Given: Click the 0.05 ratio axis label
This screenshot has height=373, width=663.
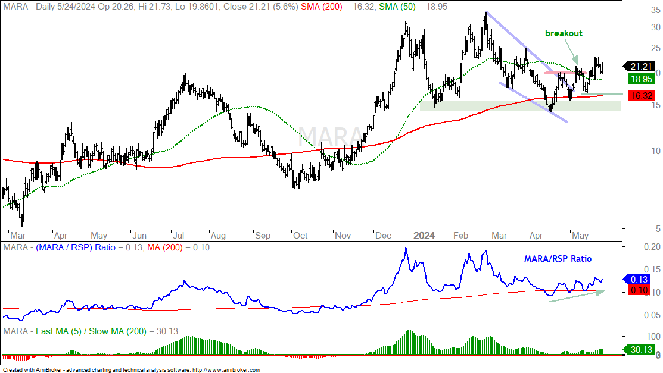Looking at the screenshot, I should (x=652, y=315).
